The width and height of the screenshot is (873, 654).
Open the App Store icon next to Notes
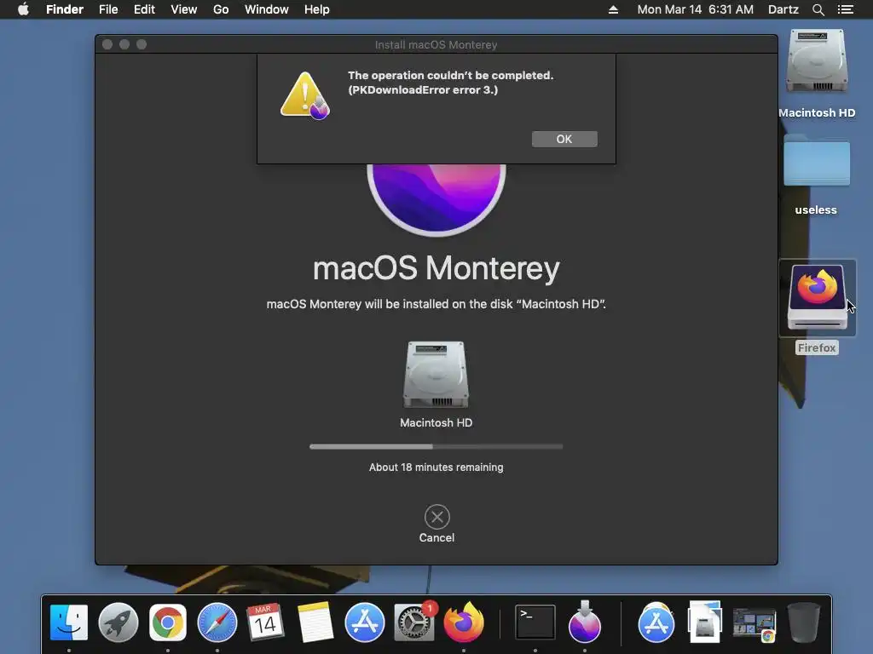click(365, 622)
